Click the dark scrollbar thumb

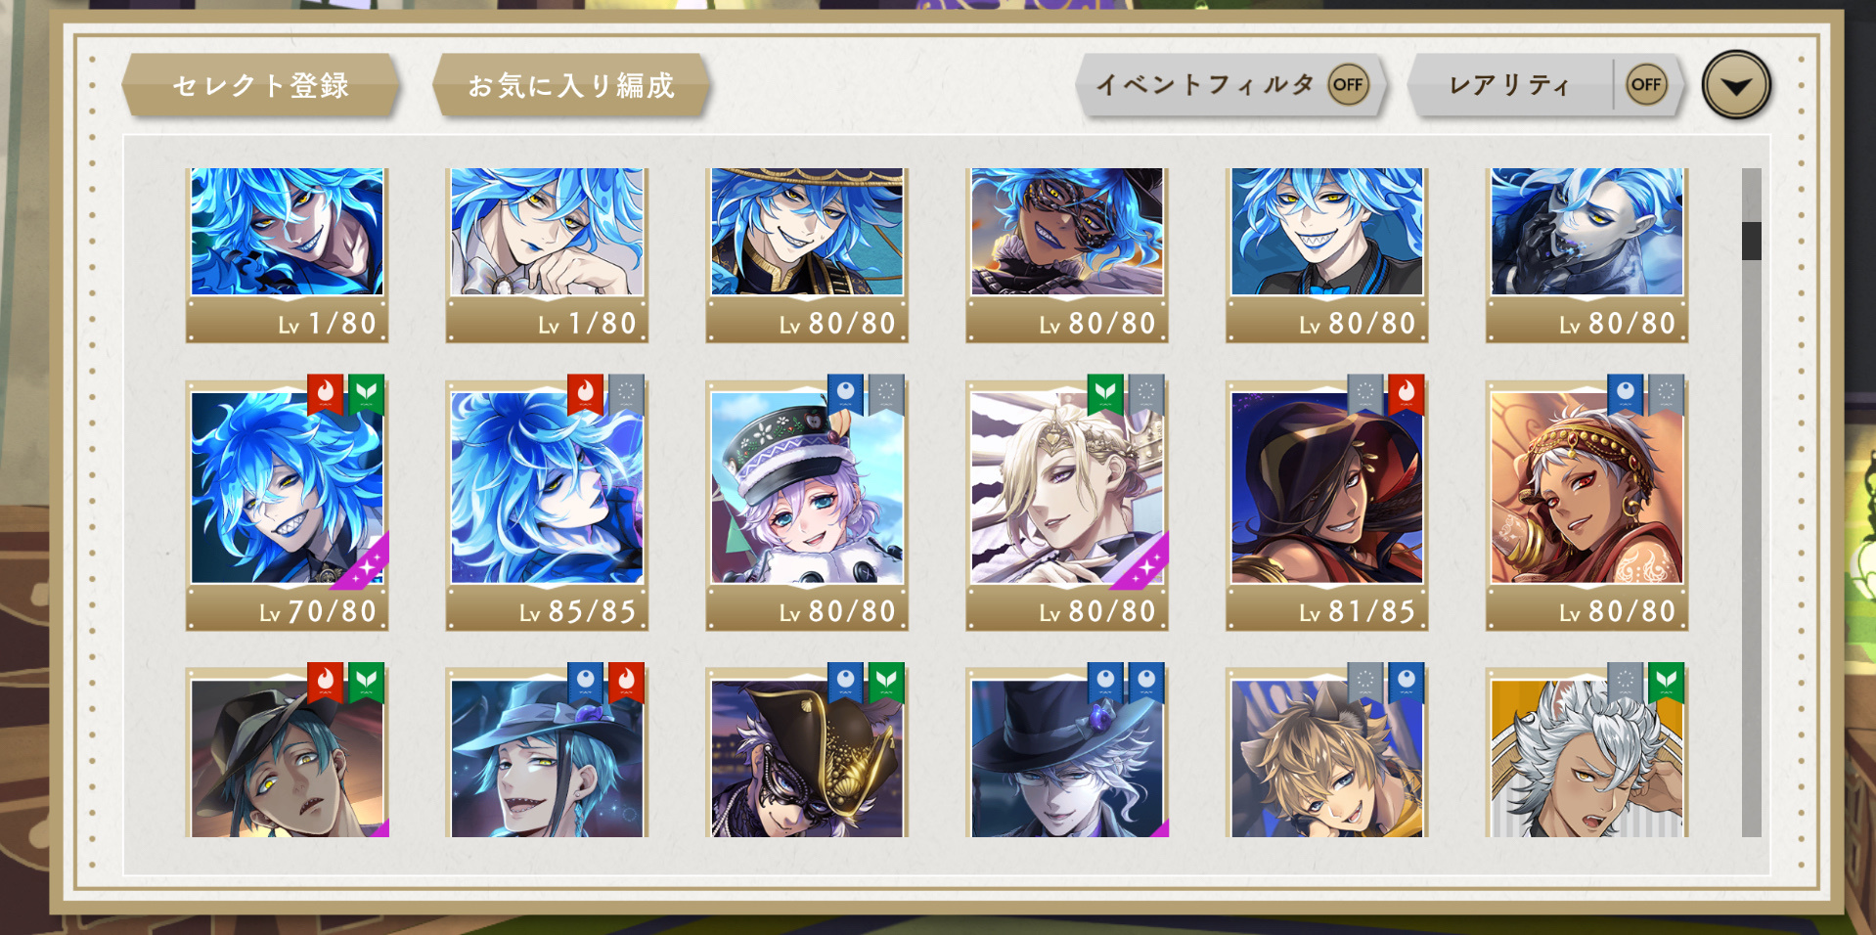[x=1751, y=241]
